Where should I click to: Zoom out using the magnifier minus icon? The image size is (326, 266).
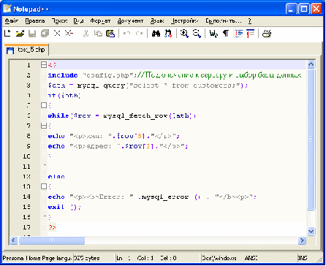(x=197, y=34)
